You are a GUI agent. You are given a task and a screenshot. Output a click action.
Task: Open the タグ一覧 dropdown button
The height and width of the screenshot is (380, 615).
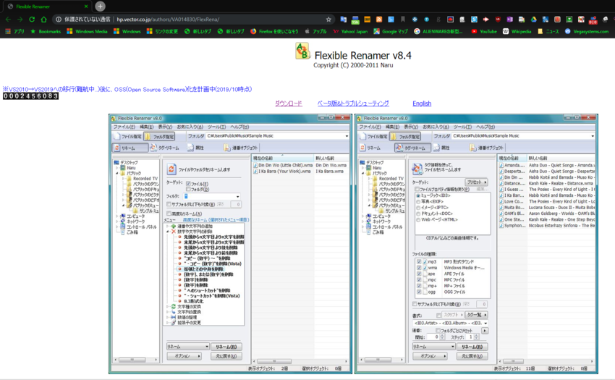click(477, 315)
